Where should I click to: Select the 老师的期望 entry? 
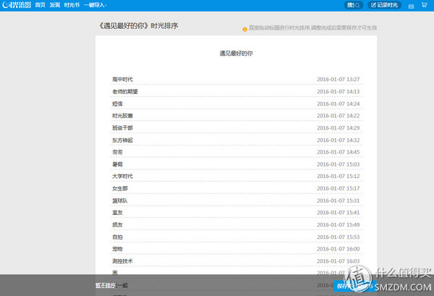(x=125, y=92)
